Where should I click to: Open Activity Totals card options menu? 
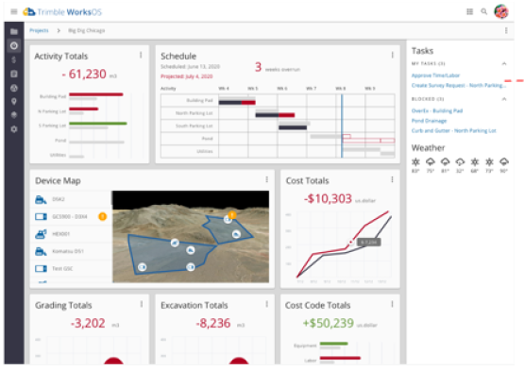pyautogui.click(x=141, y=55)
